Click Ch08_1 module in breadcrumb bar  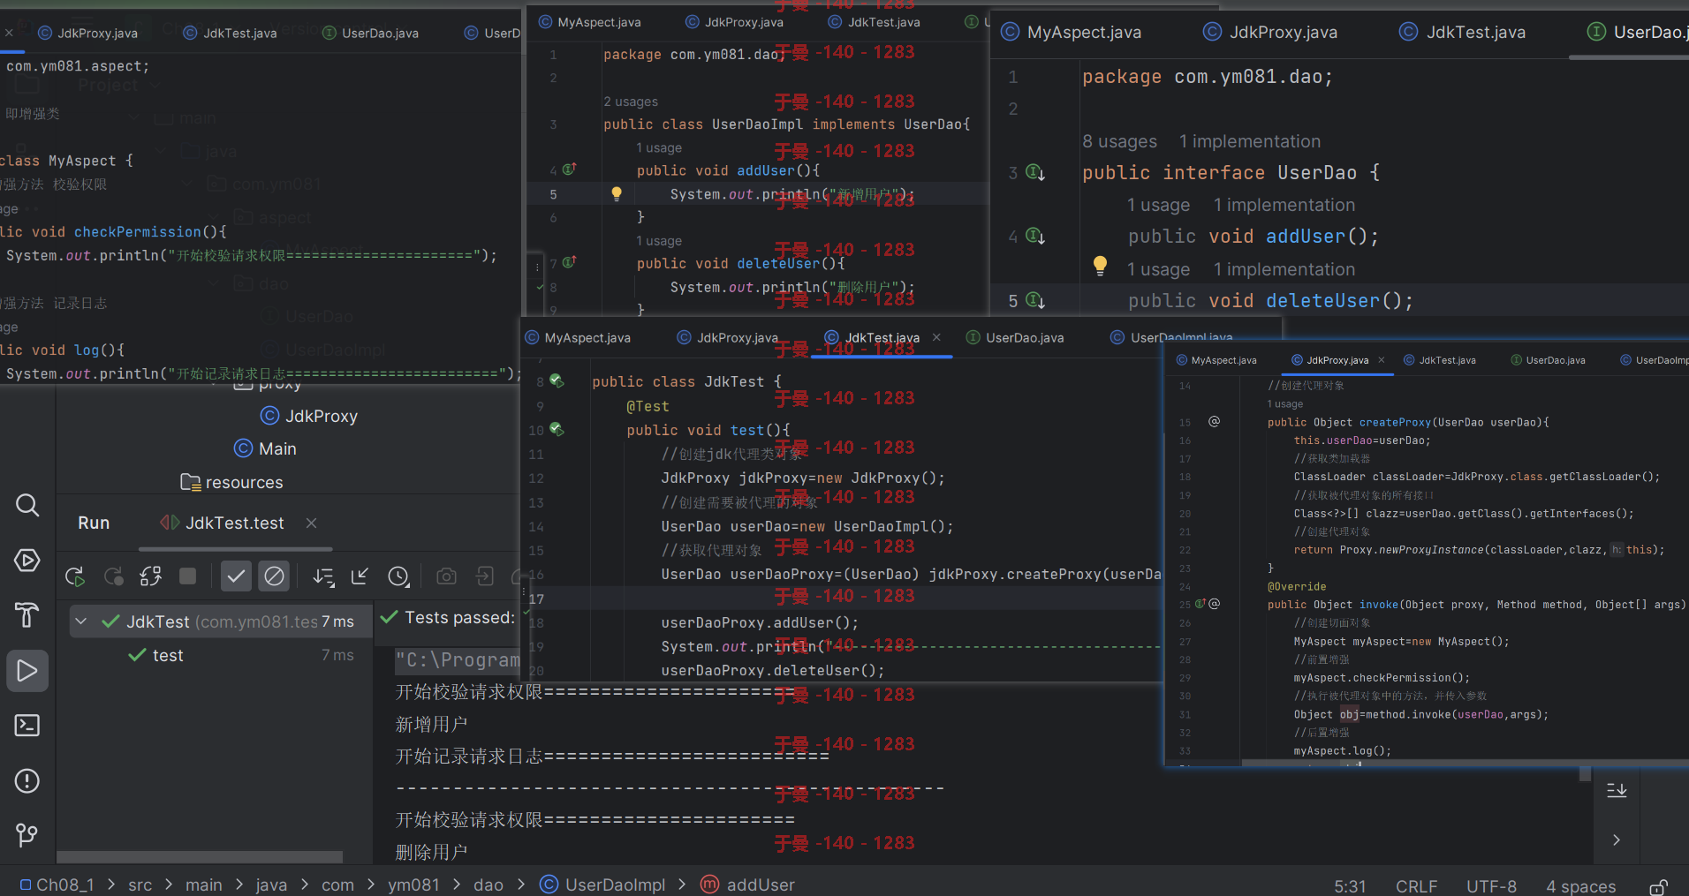click(57, 885)
